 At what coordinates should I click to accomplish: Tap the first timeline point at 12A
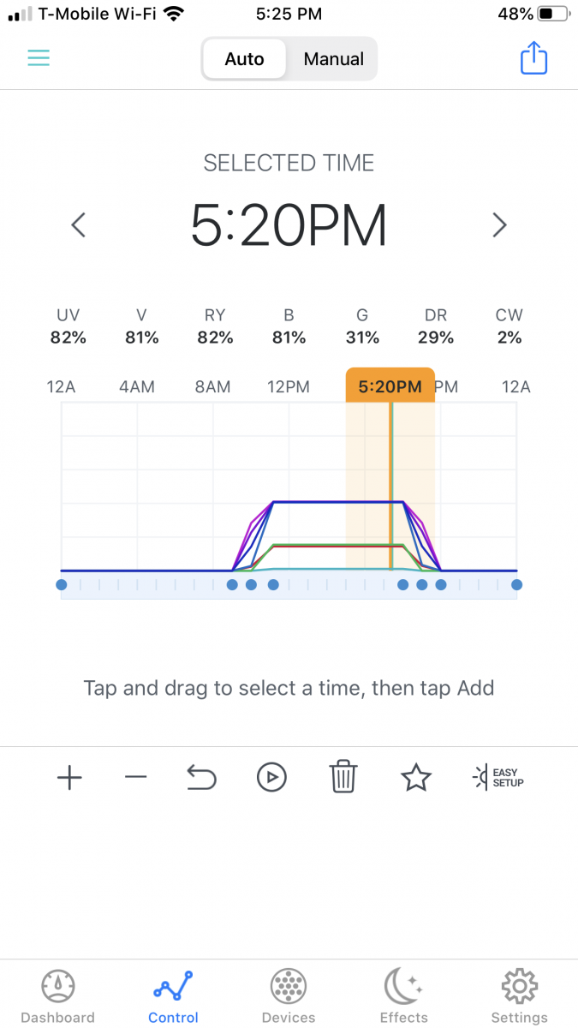coord(62,585)
